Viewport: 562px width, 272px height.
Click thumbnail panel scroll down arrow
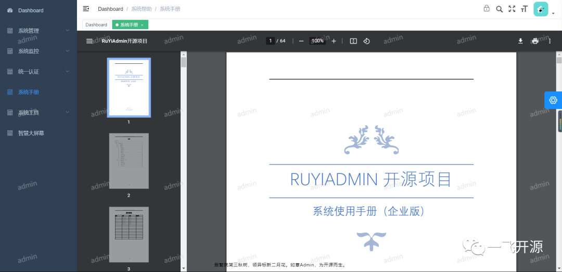click(x=184, y=268)
